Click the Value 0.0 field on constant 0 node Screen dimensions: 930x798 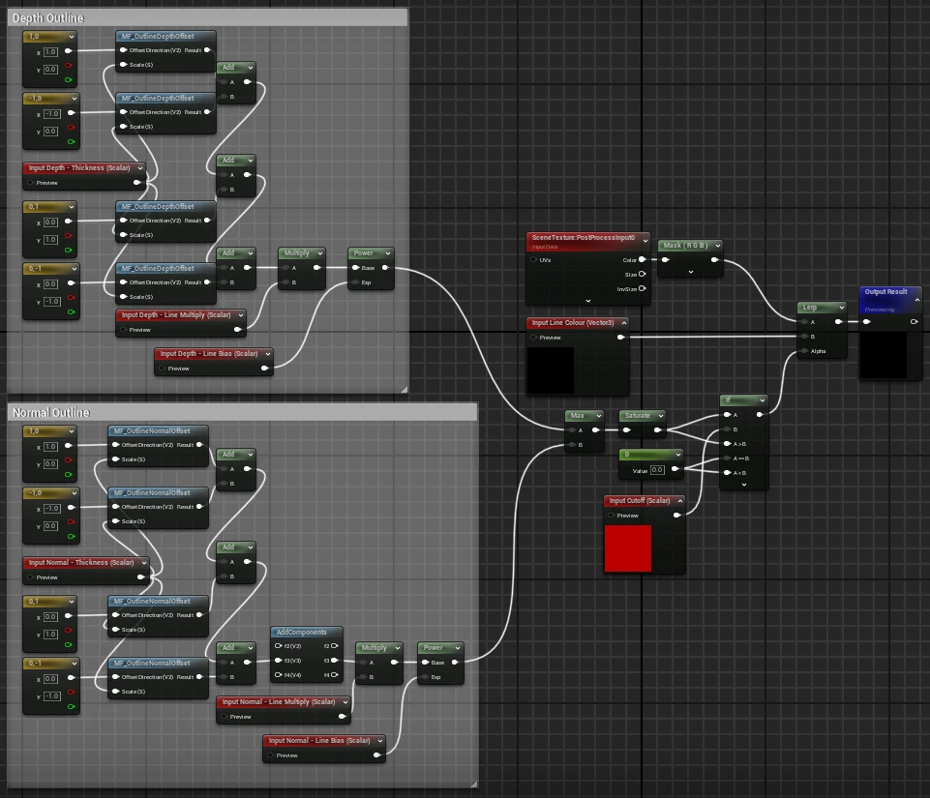[x=657, y=470]
